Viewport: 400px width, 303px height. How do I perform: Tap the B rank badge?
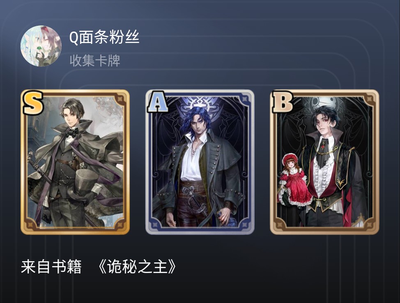tap(282, 102)
